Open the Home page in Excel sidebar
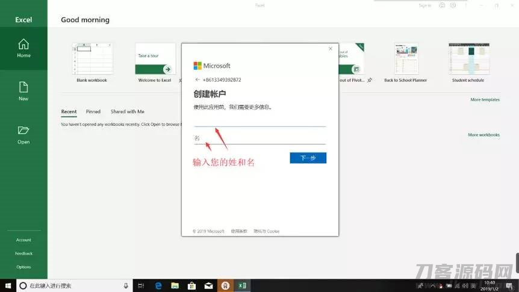Image resolution: width=519 pixels, height=292 pixels. 23,48
